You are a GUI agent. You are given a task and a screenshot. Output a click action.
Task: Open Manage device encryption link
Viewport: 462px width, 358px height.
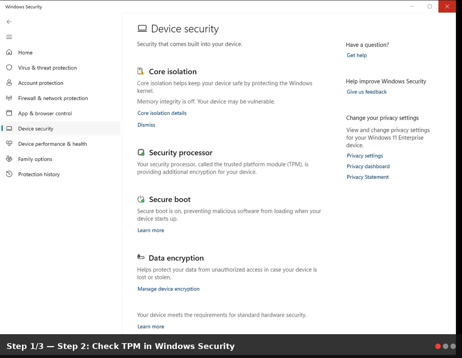point(169,289)
